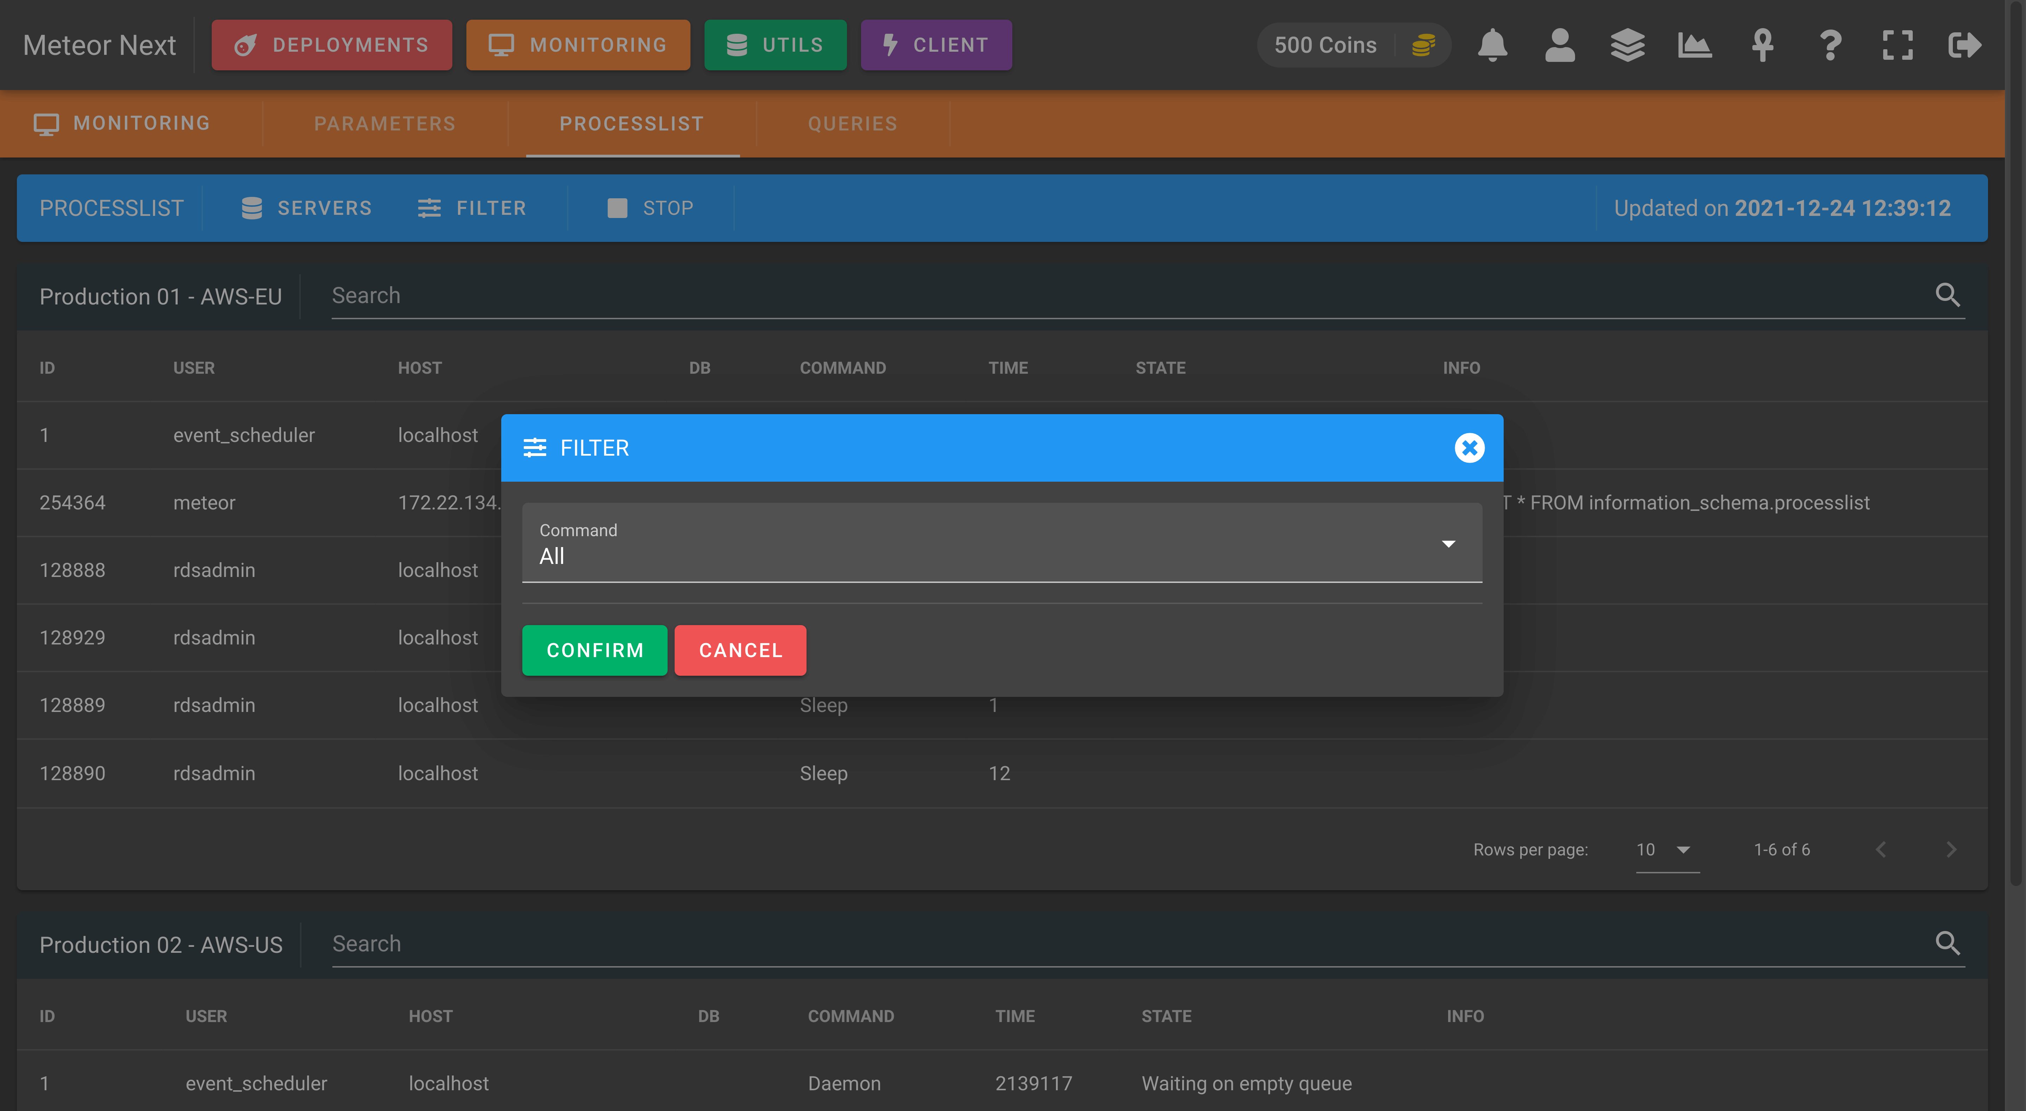The width and height of the screenshot is (2026, 1111).
Task: Sort Production 01 by USER column
Action: point(193,368)
